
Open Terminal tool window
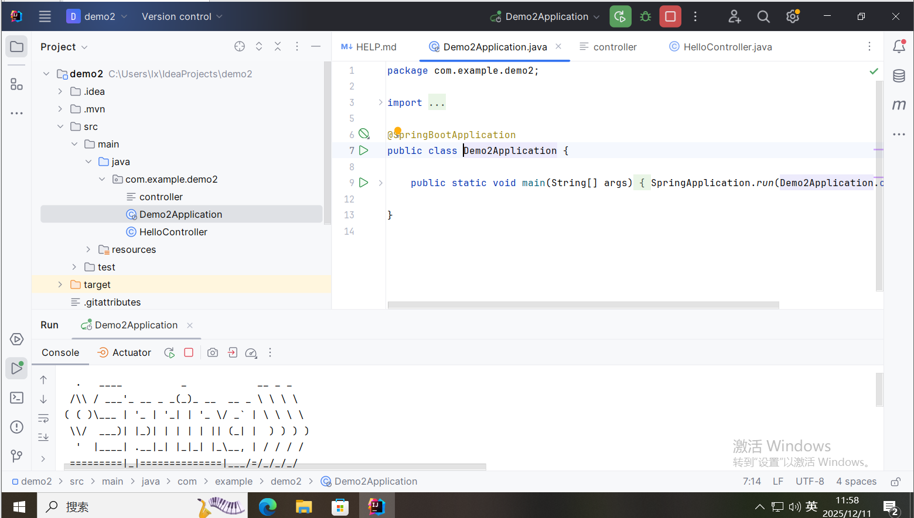(x=16, y=398)
